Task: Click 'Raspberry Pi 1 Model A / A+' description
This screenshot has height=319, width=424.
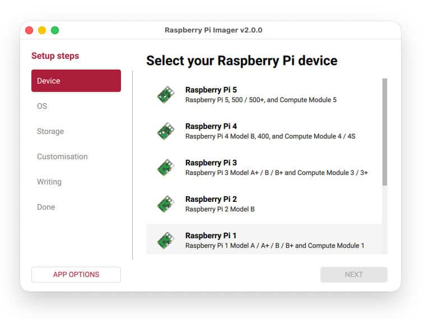Action: [x=275, y=246]
